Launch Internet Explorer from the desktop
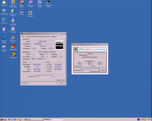The image size is (152, 121). (x=4, y=39)
